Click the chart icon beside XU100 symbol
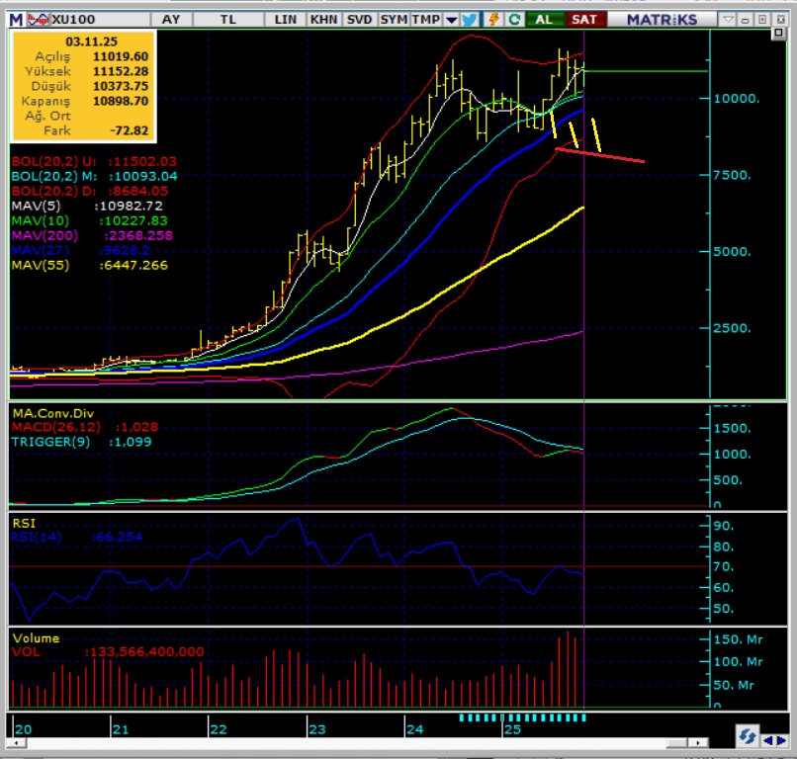 tap(39, 19)
